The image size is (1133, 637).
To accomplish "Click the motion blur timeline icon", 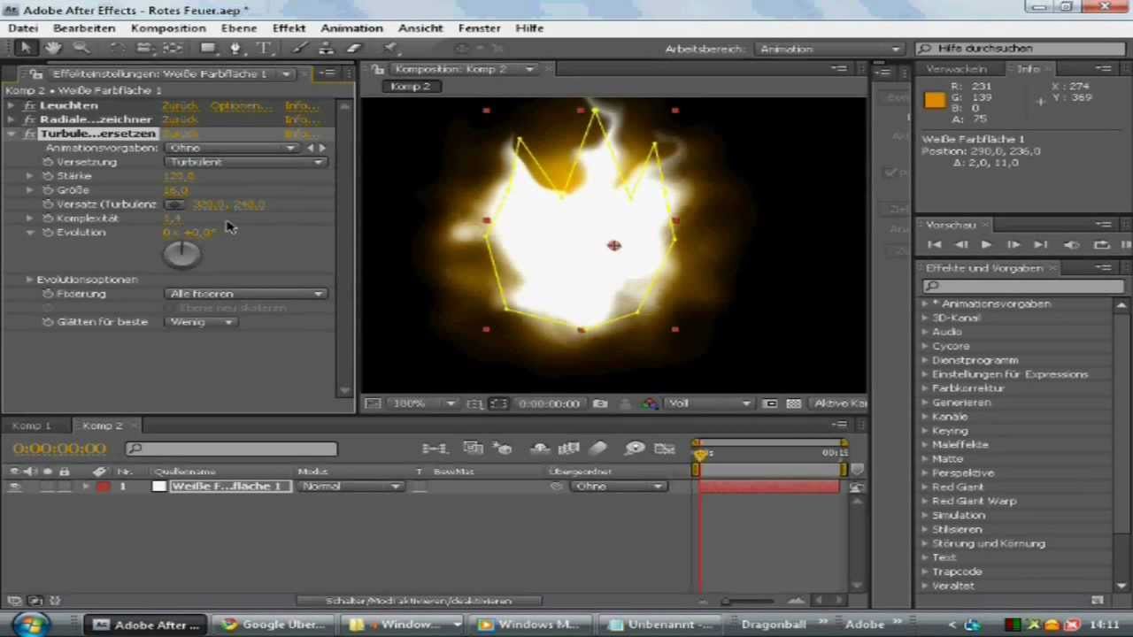I will (x=598, y=449).
